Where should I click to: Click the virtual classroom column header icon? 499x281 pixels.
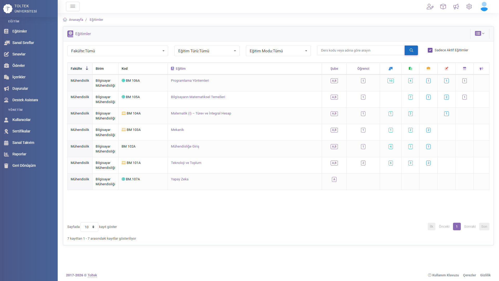pos(391,69)
